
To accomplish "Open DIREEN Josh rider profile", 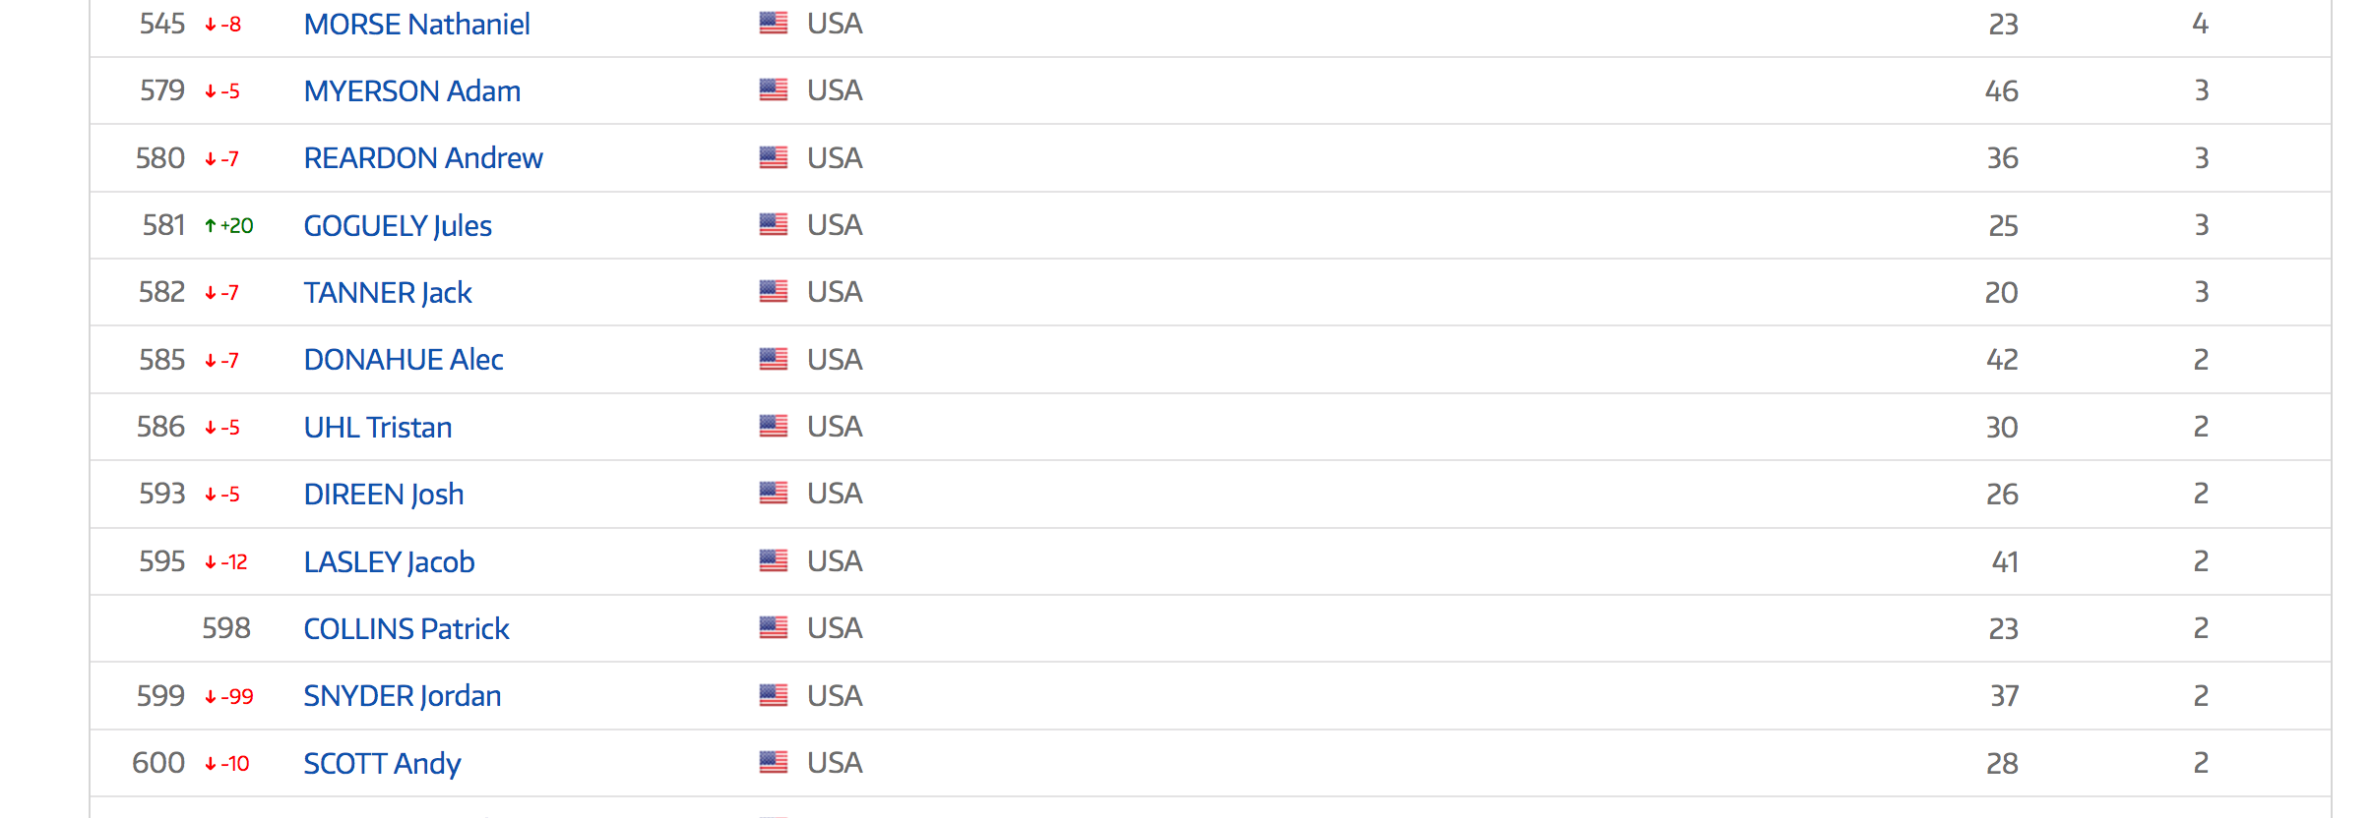I will click(x=384, y=494).
